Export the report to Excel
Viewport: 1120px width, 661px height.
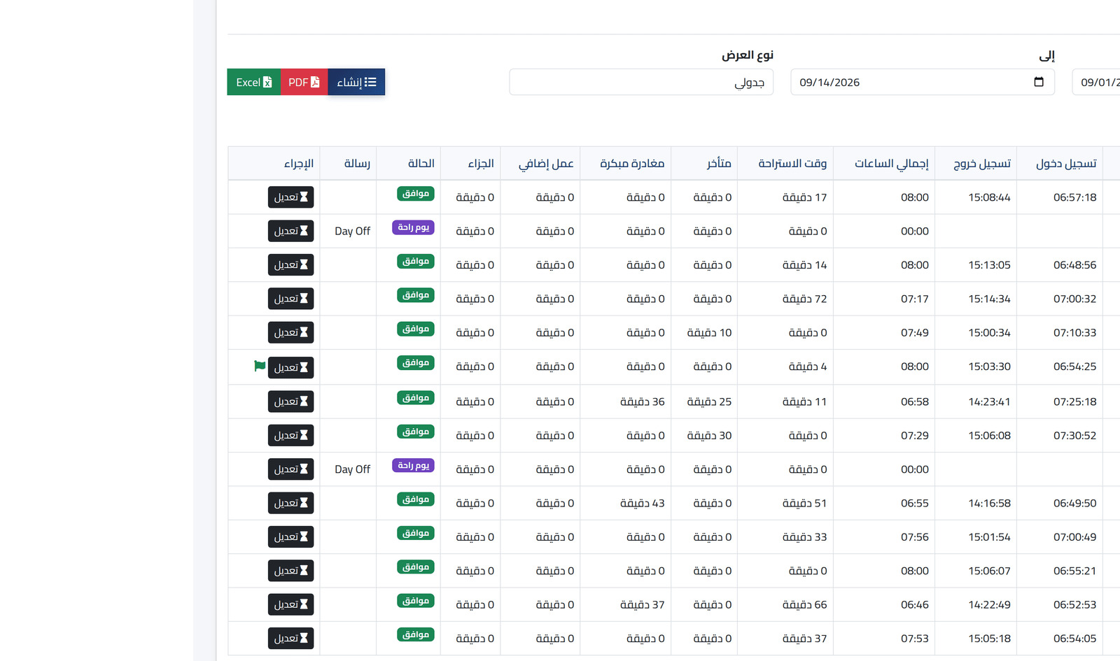(x=254, y=82)
